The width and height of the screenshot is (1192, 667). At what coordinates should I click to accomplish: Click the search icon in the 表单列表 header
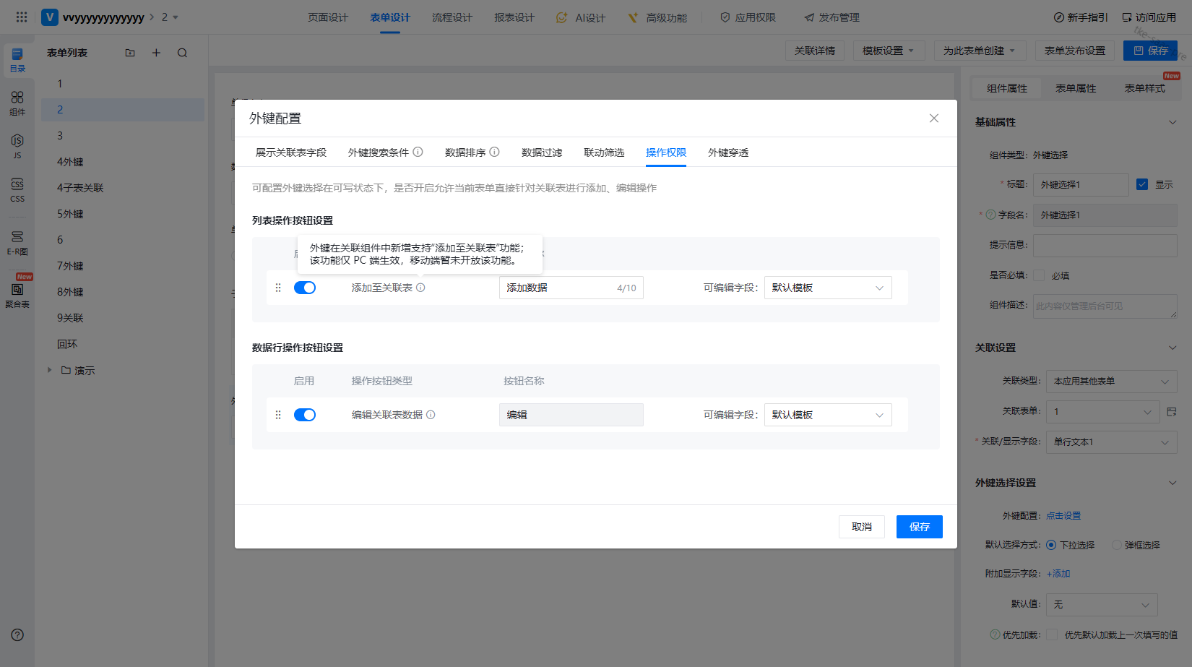[182, 53]
